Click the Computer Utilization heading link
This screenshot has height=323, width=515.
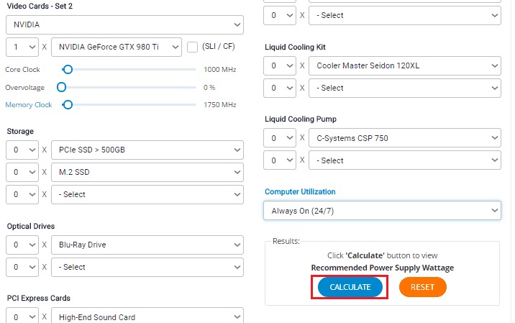coord(300,191)
